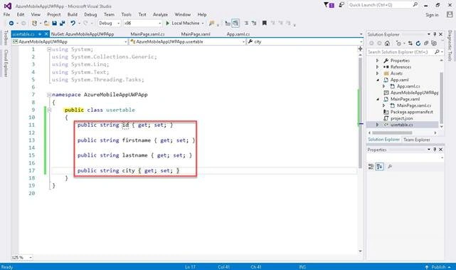This screenshot has width=456, height=270.
Task: Click the Pending Changes Filter icon in Solution Explorer
Action: tap(398, 43)
